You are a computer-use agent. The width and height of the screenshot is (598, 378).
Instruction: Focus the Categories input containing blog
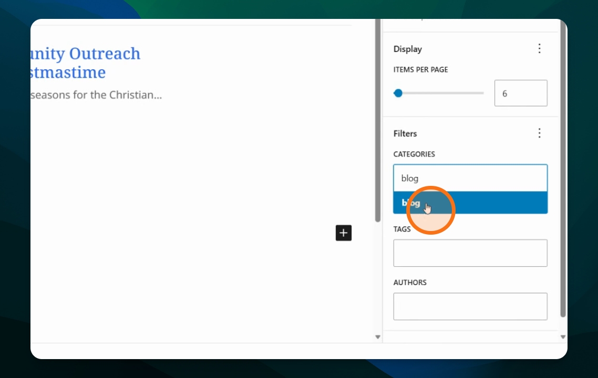470,178
